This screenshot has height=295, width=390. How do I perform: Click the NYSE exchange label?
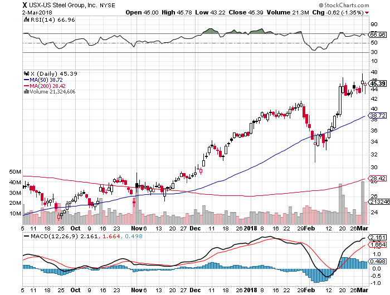click(108, 5)
